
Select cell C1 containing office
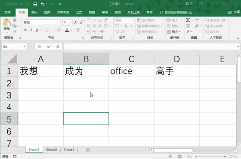click(131, 70)
